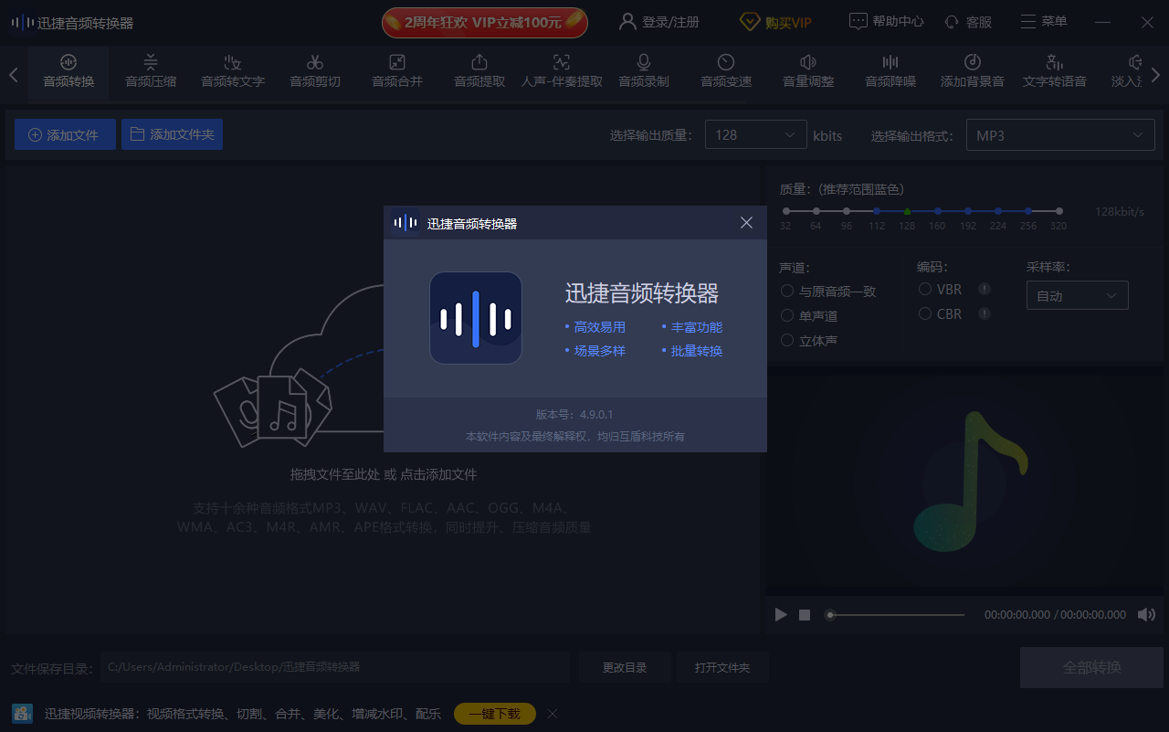Click the toolbar left scroll arrow
Image resolution: width=1169 pixels, height=732 pixels.
click(x=14, y=74)
